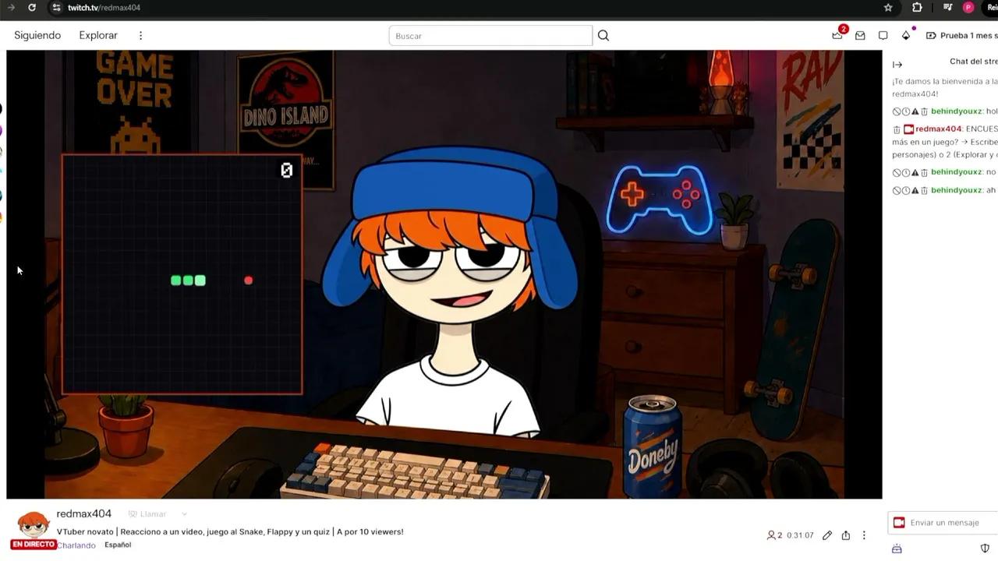Click the magnifier search button
This screenshot has height=561, width=998.
point(603,36)
